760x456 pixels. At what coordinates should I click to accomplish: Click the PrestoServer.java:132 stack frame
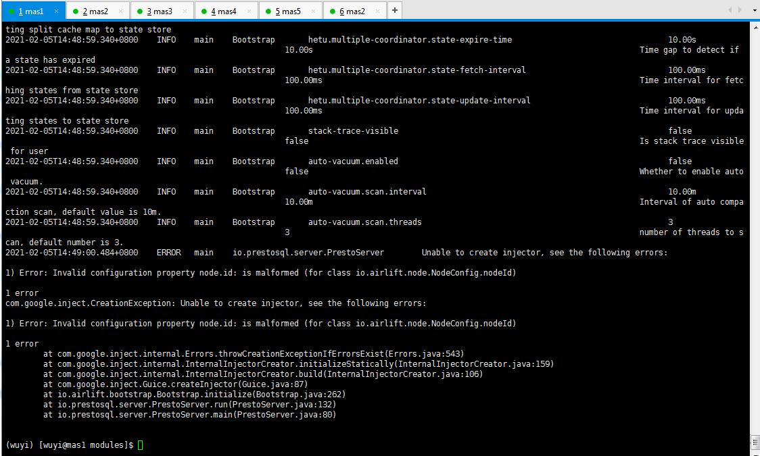click(189, 405)
